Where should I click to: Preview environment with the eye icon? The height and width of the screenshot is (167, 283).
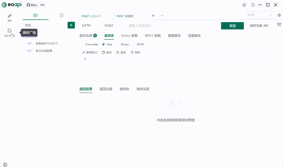click(x=279, y=15)
